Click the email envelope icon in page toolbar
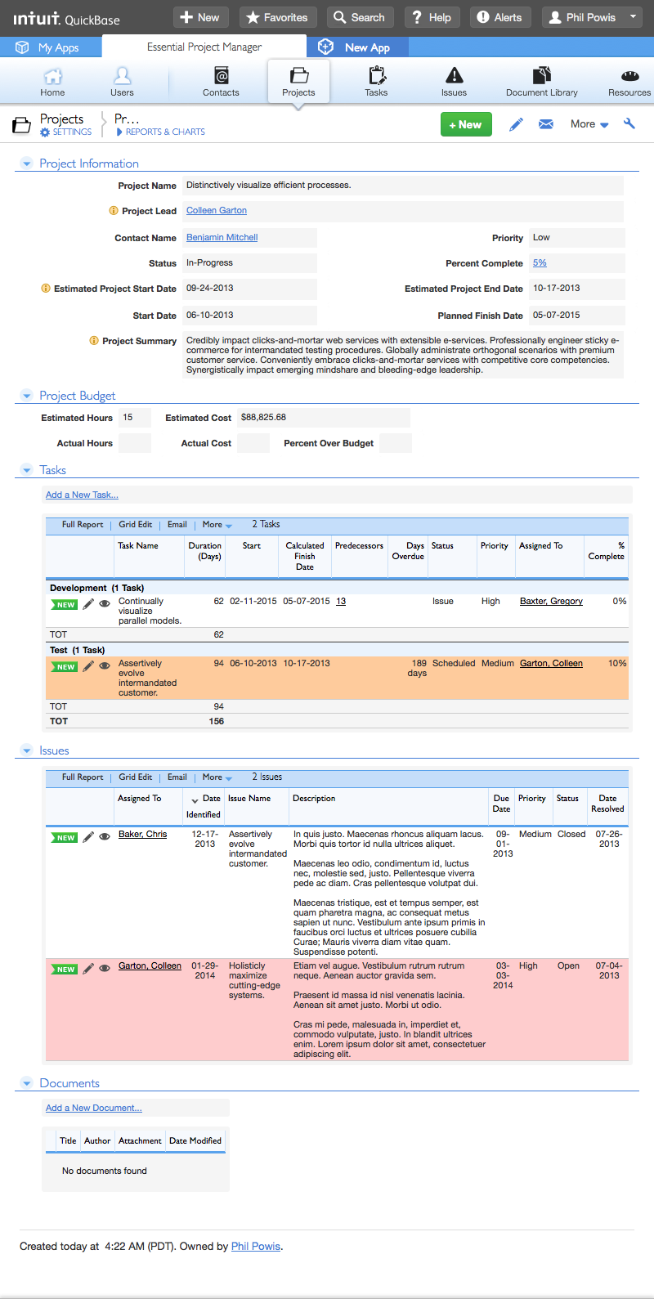The height and width of the screenshot is (1299, 654). [x=546, y=124]
